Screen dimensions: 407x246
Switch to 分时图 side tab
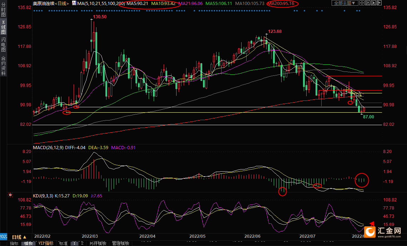pyautogui.click(x=3, y=10)
